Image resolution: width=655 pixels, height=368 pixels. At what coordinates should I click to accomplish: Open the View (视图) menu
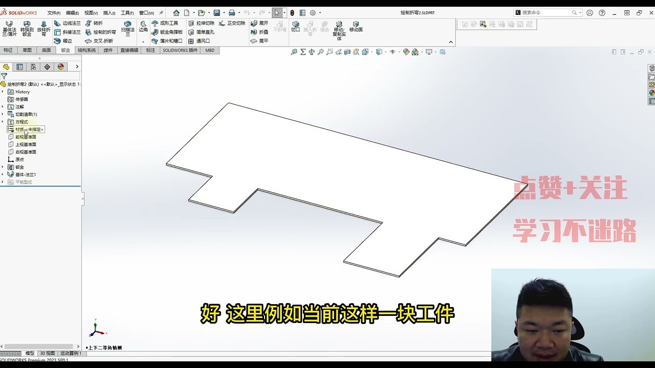(x=91, y=13)
